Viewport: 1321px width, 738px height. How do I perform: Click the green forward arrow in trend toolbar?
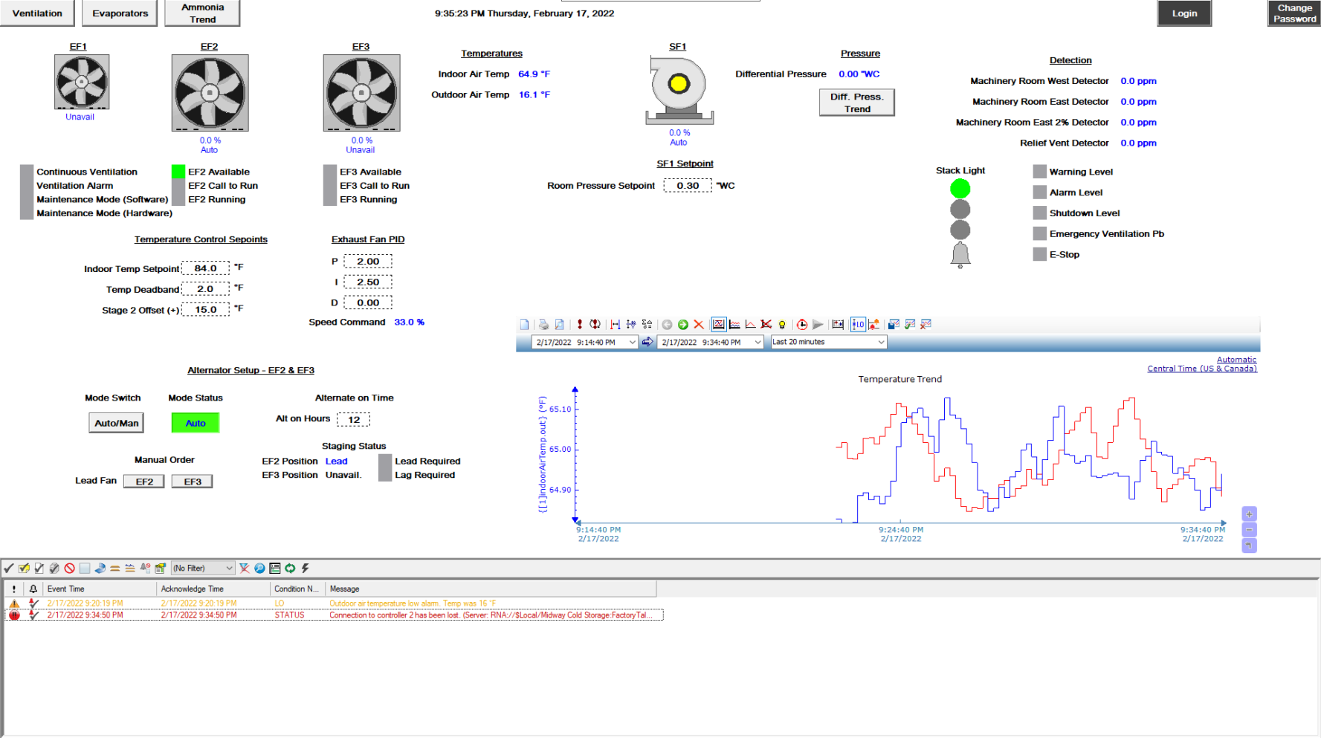tap(682, 325)
